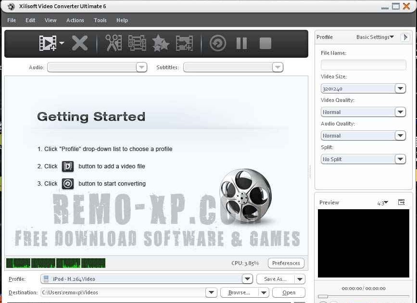Click the add video icon in step 2
Screen dimensions: 417x303
[68, 166]
